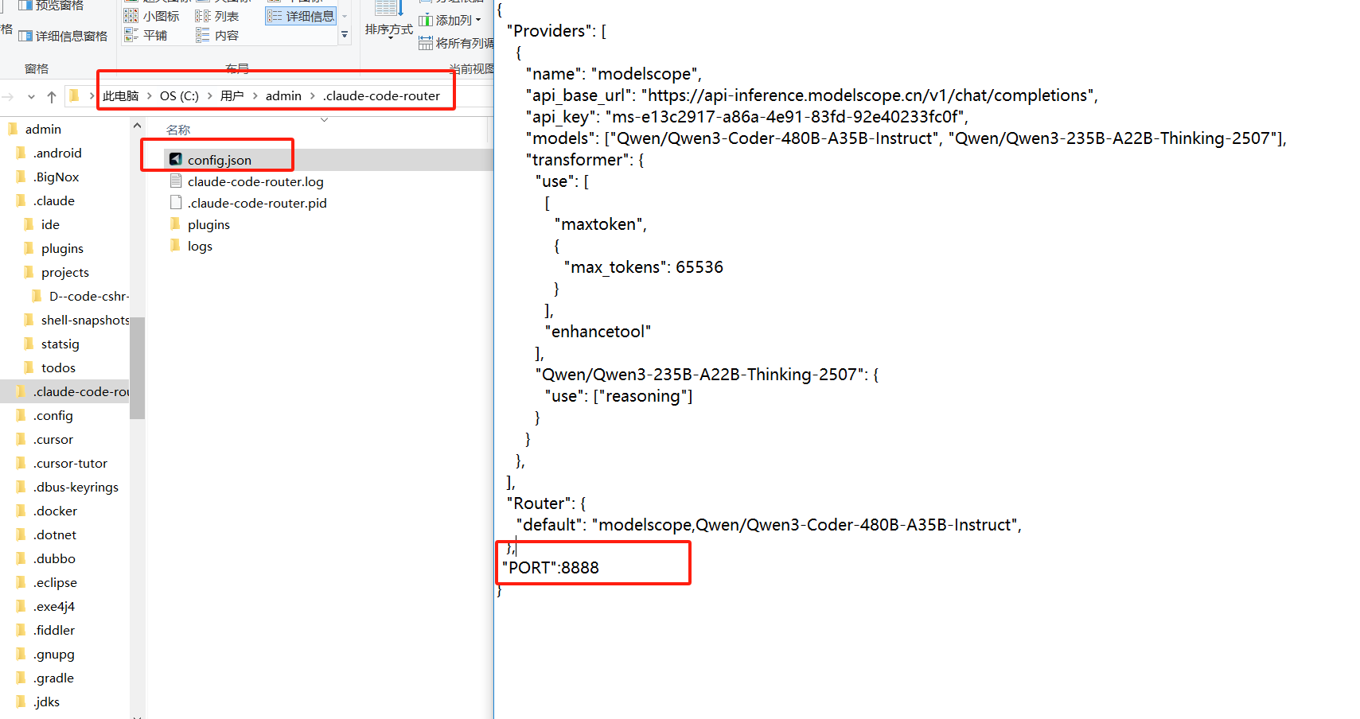The image size is (1360, 719).
Task: Click 将所有列调整 size all columns button
Action: pos(456,43)
